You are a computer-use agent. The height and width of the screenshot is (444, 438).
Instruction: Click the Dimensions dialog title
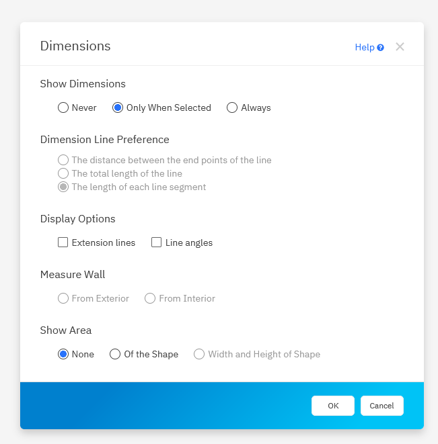[x=75, y=46]
